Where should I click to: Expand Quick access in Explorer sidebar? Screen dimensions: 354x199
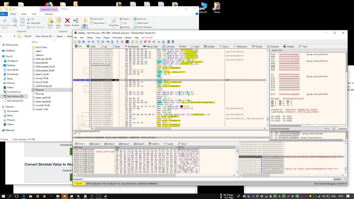point(12,45)
